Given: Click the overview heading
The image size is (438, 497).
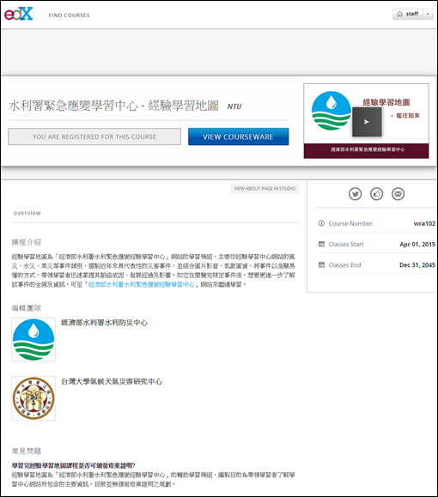Looking at the screenshot, I should (27, 213).
